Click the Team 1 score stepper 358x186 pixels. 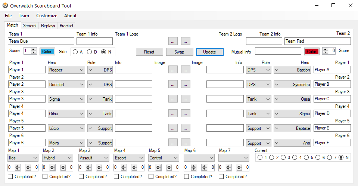coord(34,51)
